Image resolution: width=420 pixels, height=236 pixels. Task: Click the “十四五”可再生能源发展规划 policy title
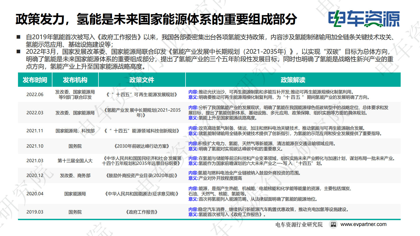click(142, 94)
